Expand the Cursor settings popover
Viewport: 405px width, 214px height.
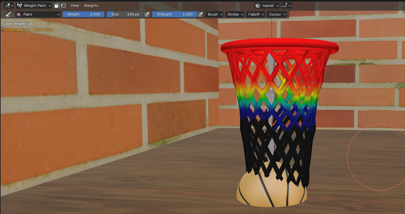pos(277,14)
